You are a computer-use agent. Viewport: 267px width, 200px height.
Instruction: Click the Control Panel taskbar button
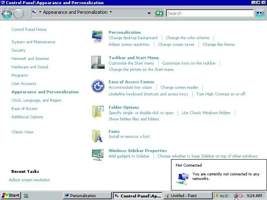pos(138,196)
